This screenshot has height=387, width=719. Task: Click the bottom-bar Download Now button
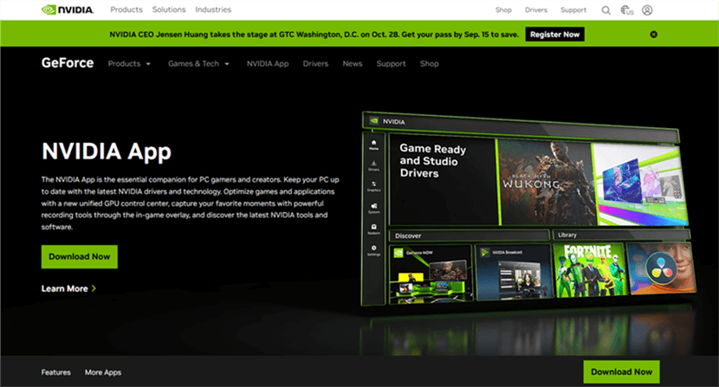point(621,372)
